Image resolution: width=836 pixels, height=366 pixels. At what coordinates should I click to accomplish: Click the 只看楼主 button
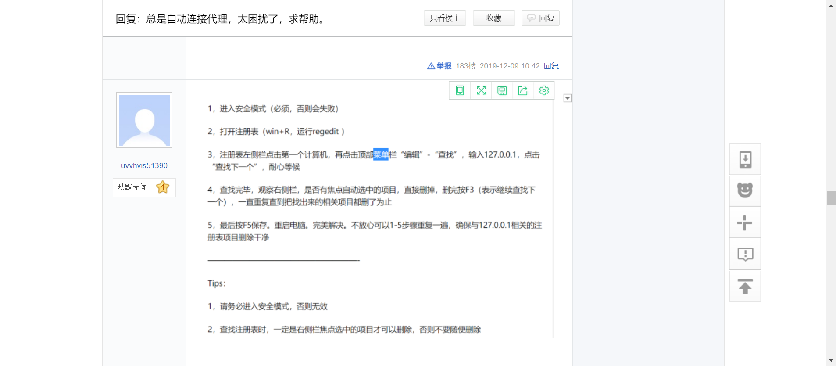pos(445,18)
